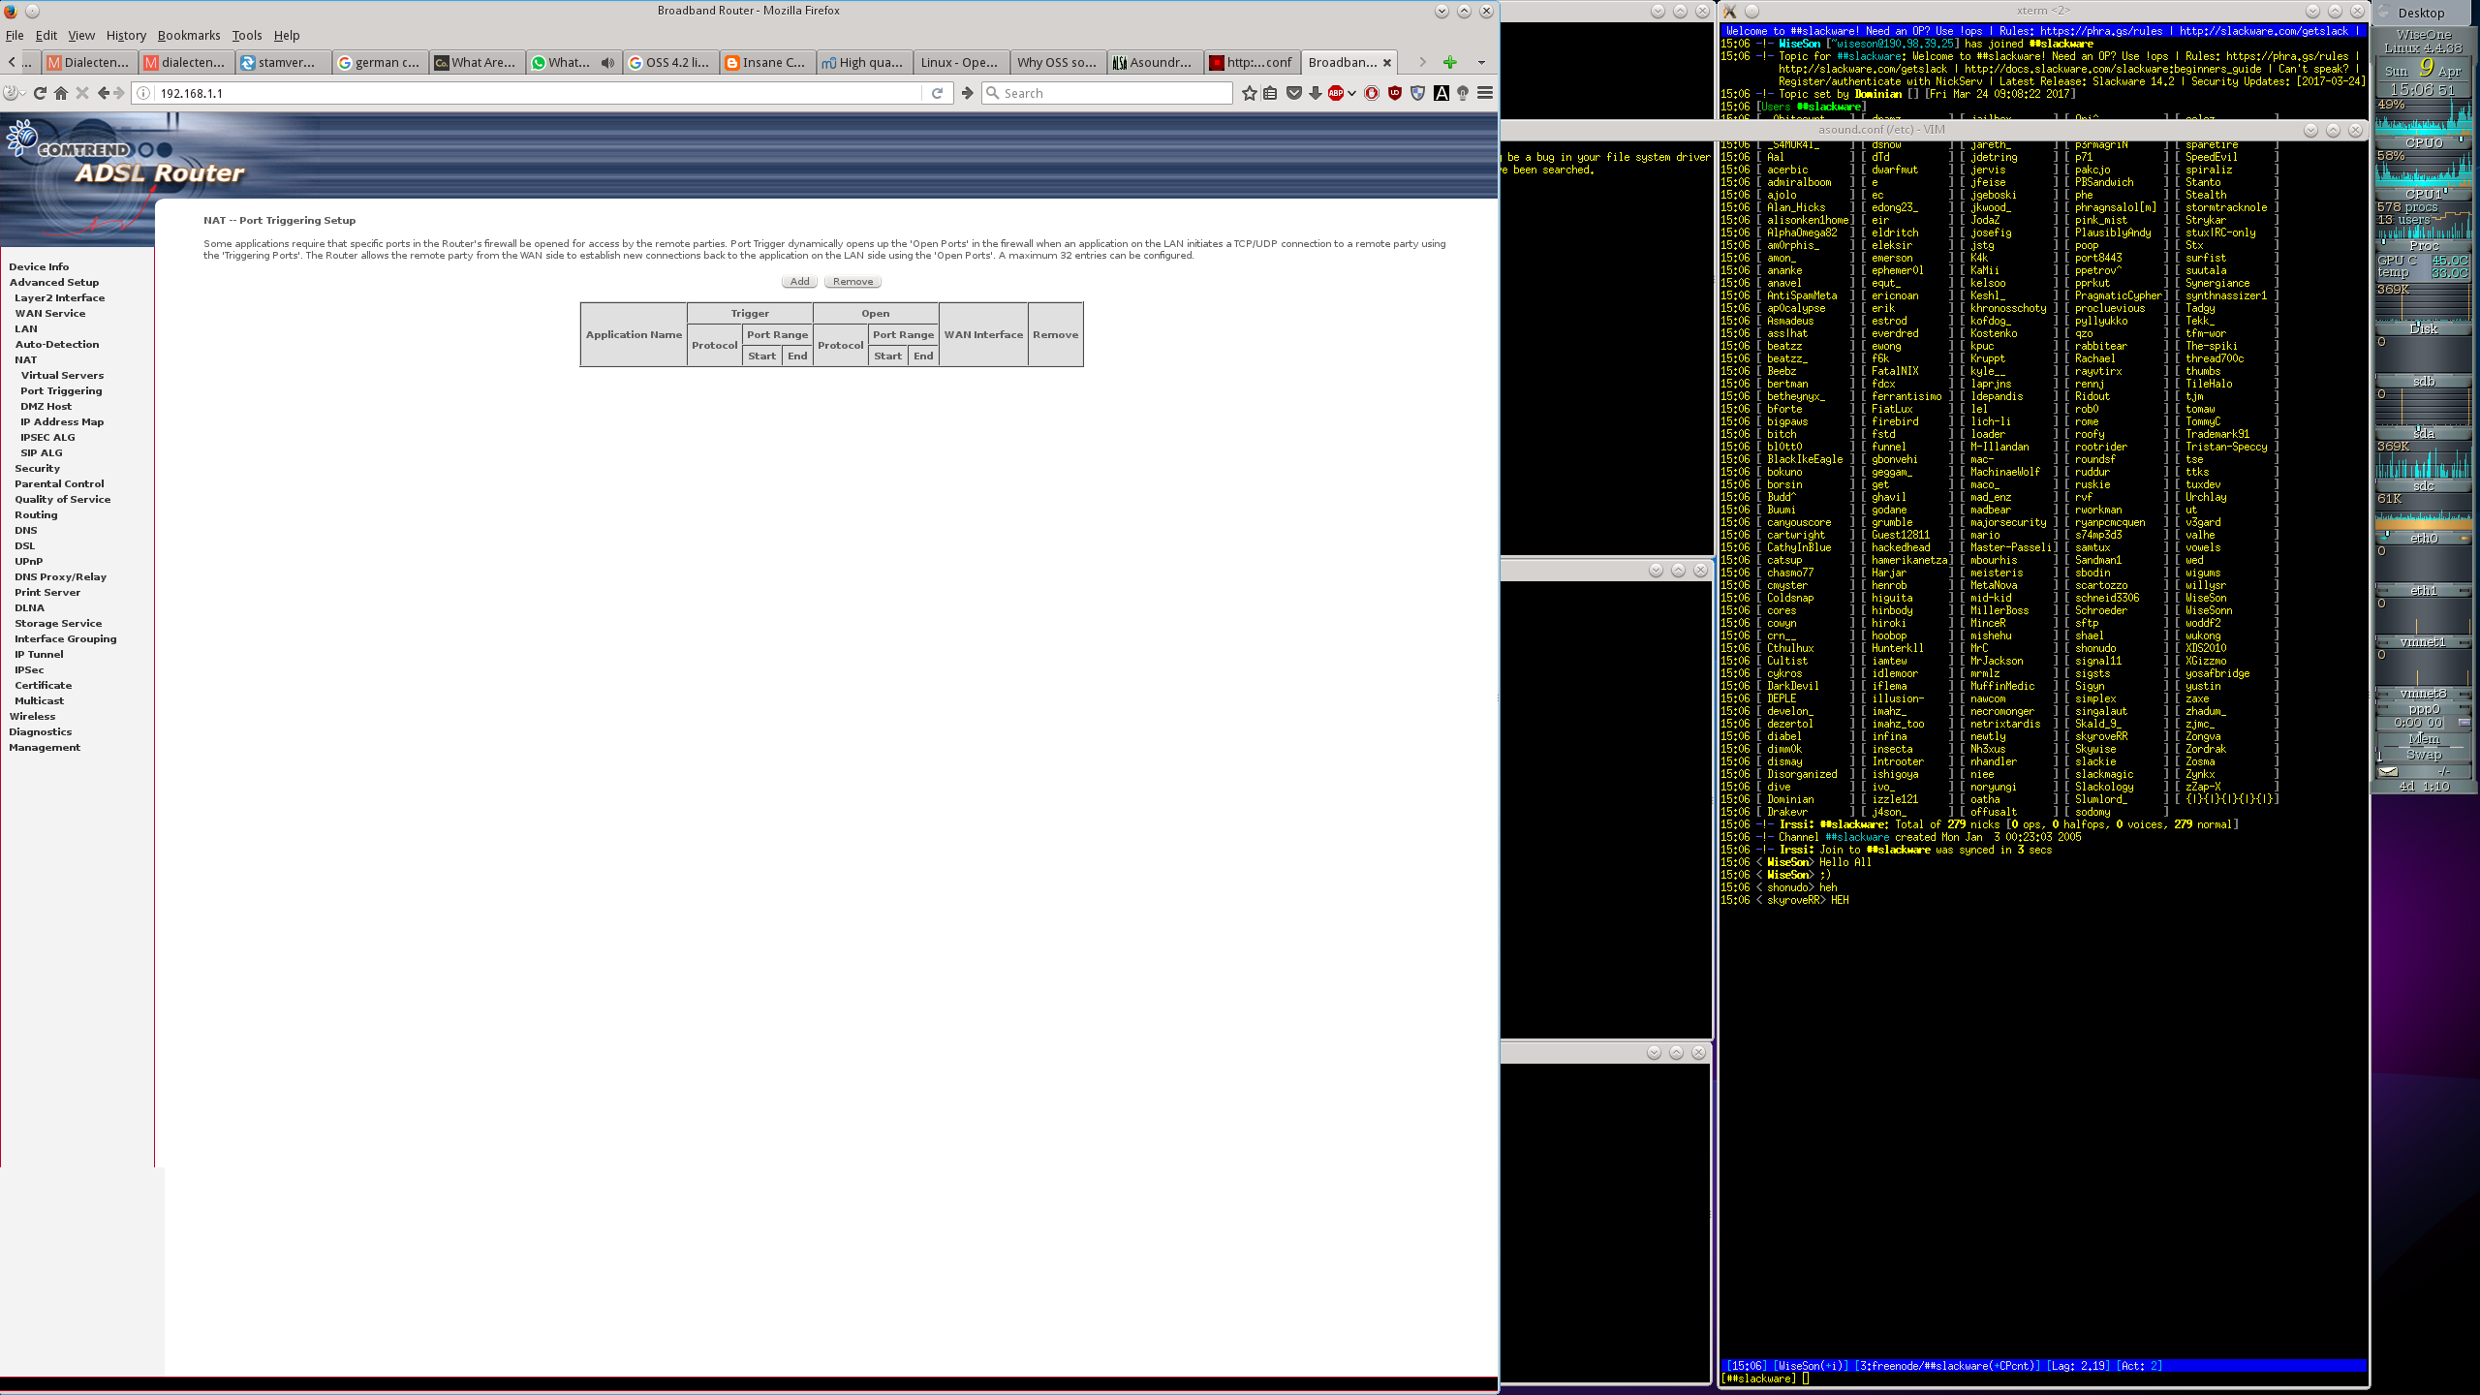Open the list-all-tabs dropdown arrow
Screen dimensions: 2480x1395
[1481, 62]
